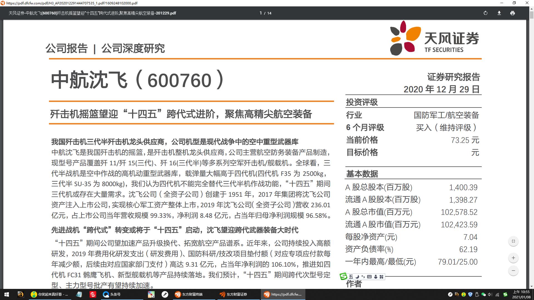The width and height of the screenshot is (534, 300).
Task: Click the 公司深度研究 header text
Action: coord(133,48)
